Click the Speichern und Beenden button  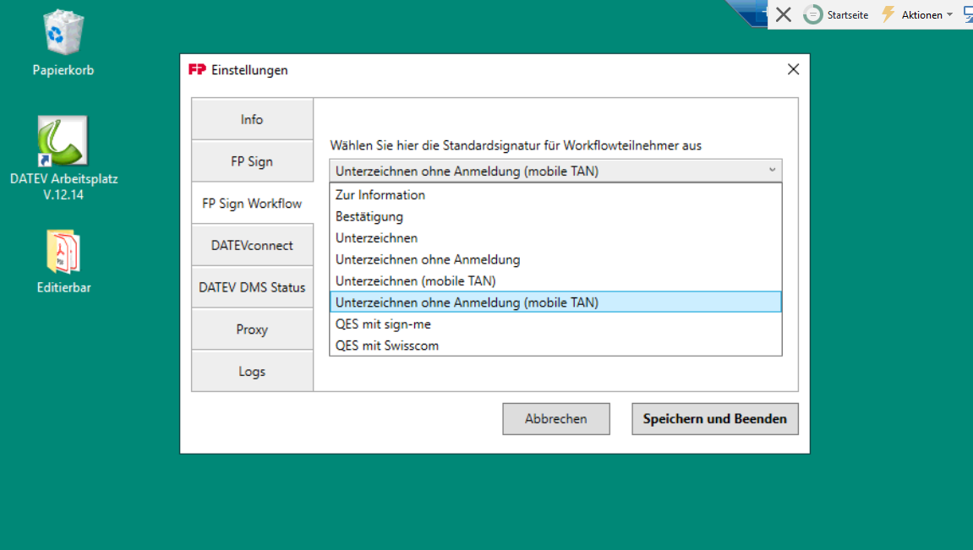pyautogui.click(x=714, y=418)
